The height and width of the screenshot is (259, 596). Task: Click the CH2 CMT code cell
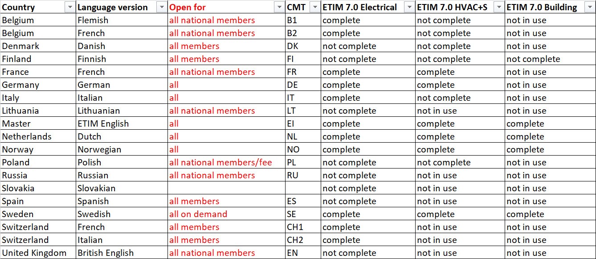(303, 240)
